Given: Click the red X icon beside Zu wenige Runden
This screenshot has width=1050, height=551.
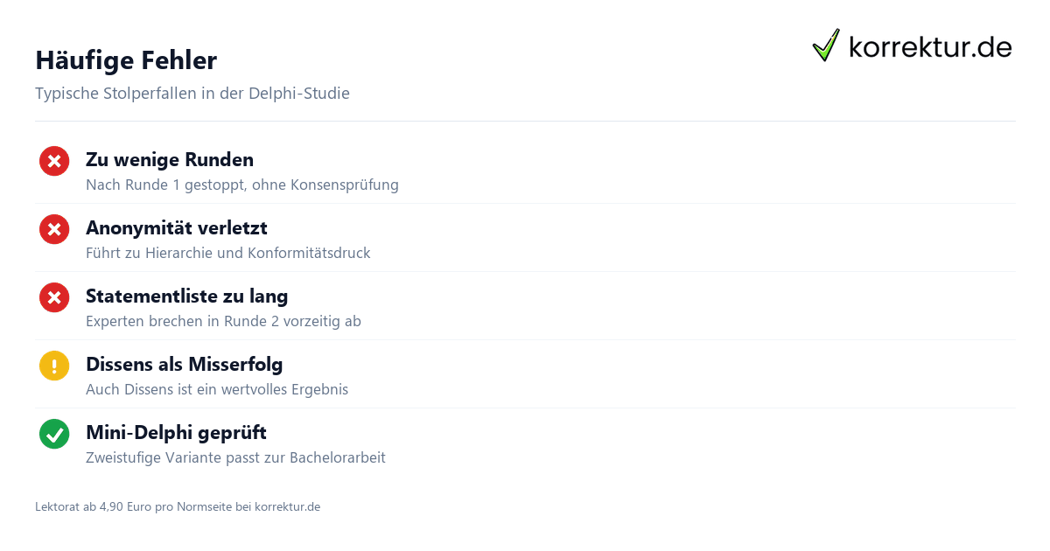Looking at the screenshot, I should pos(54,161).
